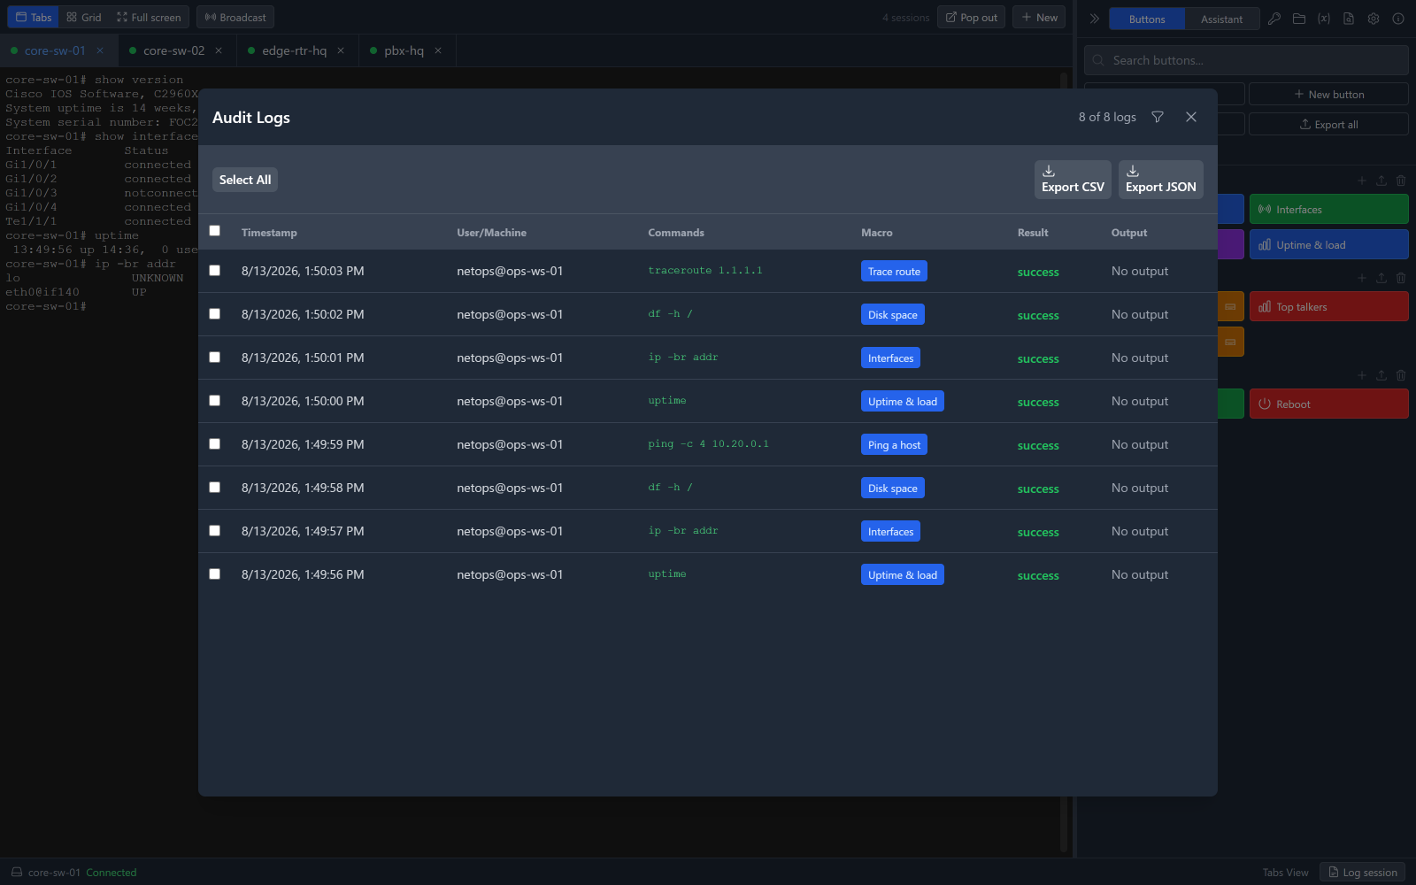
Task: Check the 1:50:00 PM log row checkbox
Action: [x=214, y=401]
